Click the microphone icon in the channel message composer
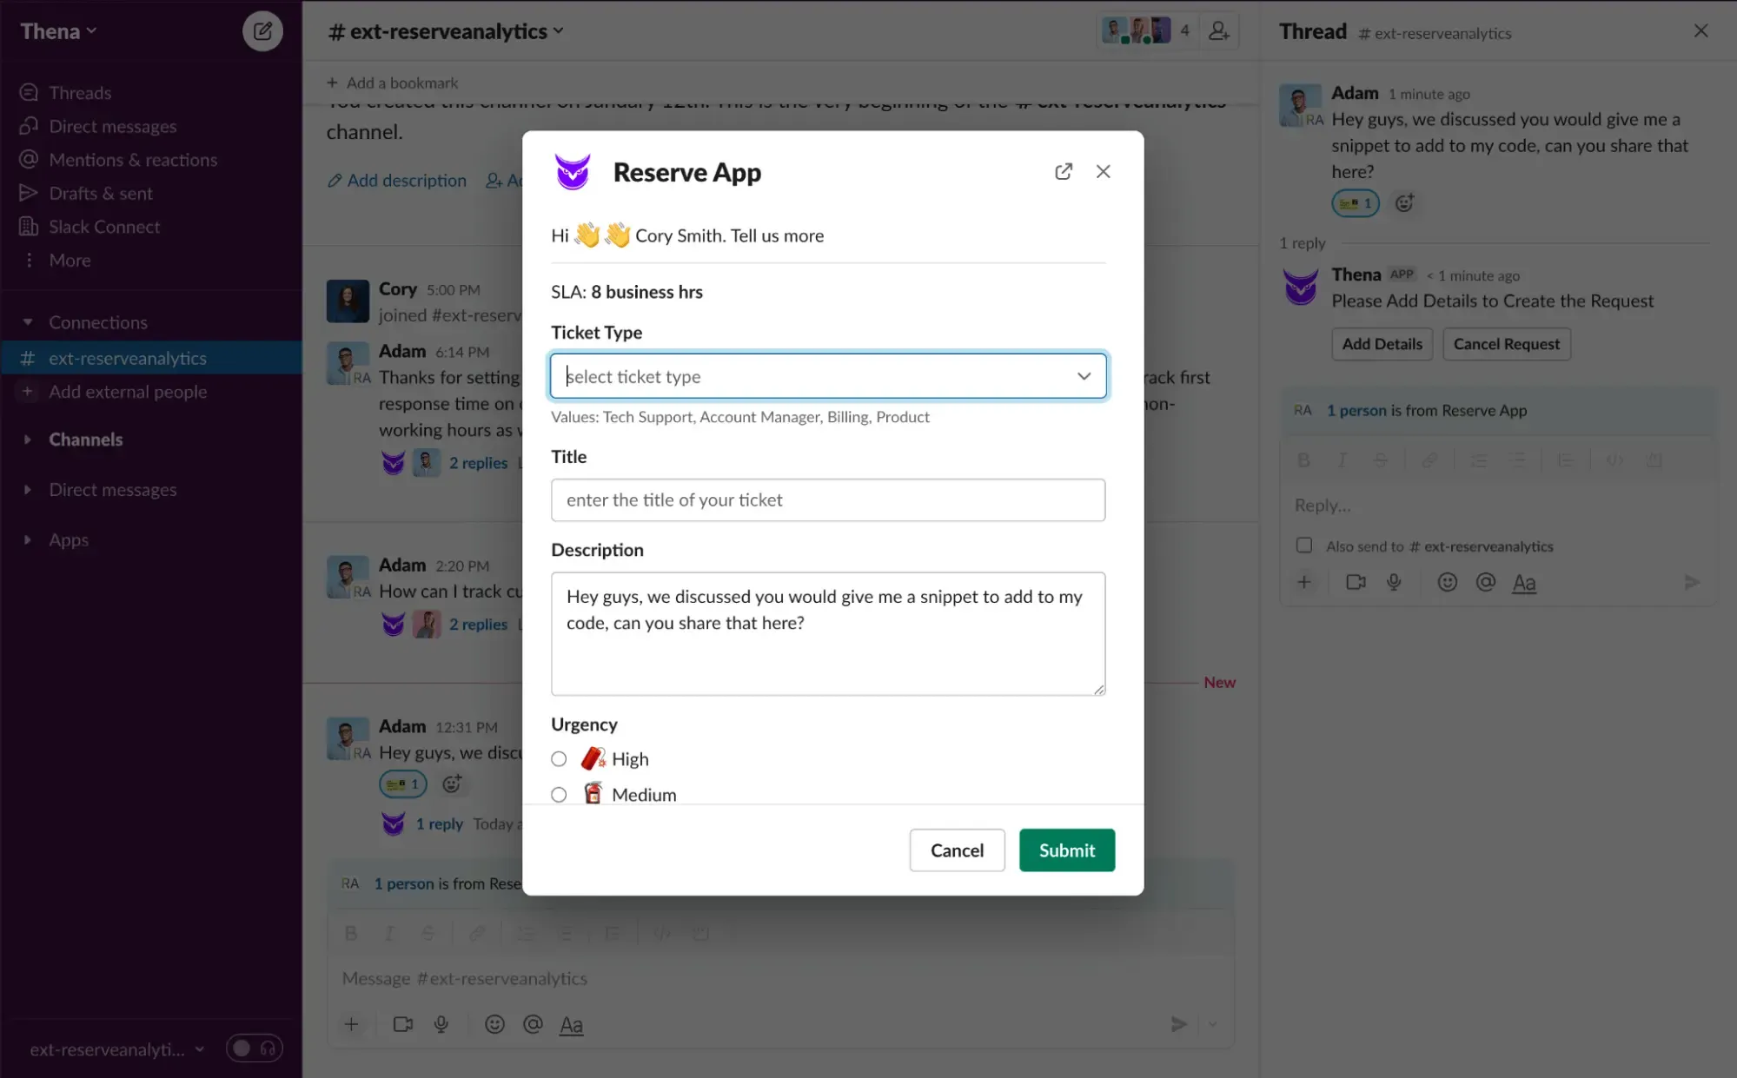The height and width of the screenshot is (1078, 1737). point(441,1025)
